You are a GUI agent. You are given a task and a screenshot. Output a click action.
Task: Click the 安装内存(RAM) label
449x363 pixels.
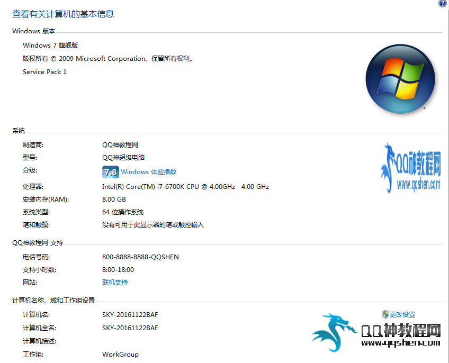[46, 199]
